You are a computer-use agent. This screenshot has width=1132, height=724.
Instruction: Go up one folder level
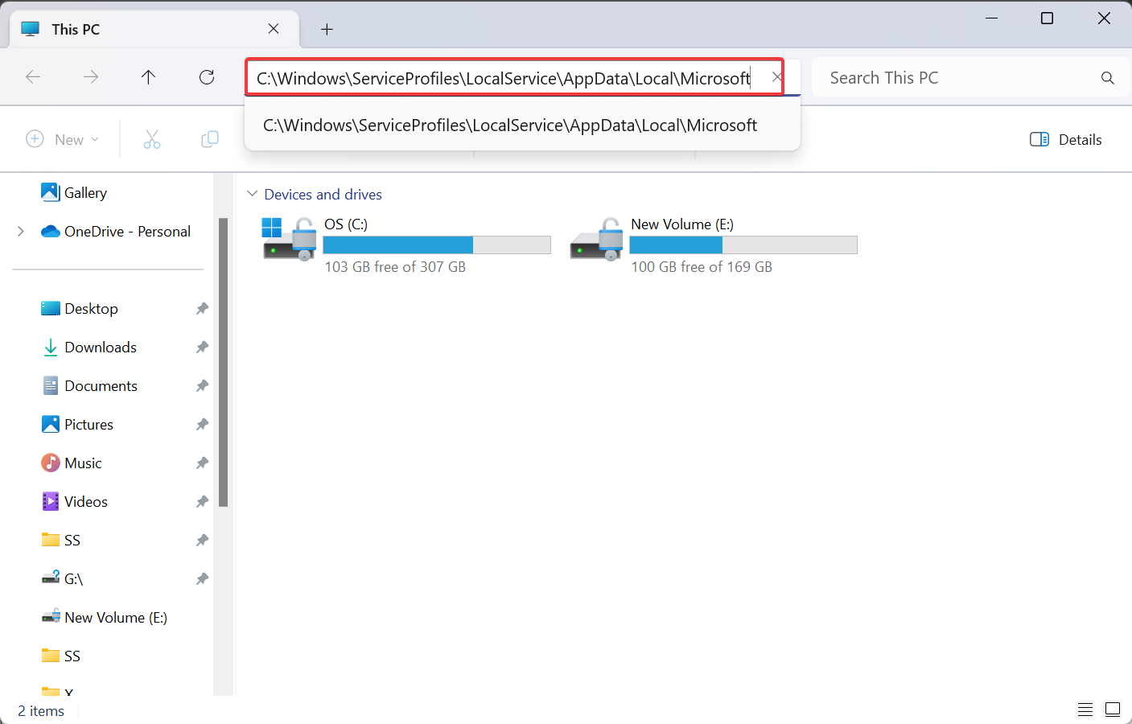[149, 77]
